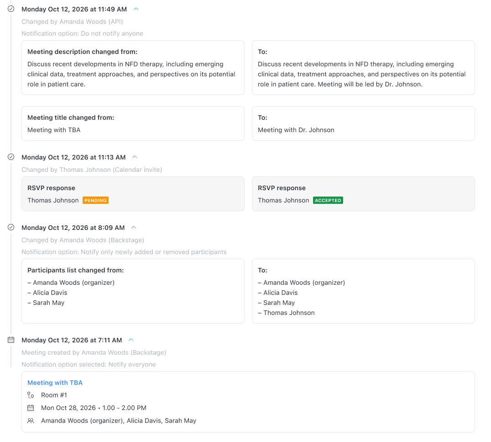Click 'Changed by Thomas Johnson (Calendar invite)' text
This screenshot has height=442, width=491.
click(92, 170)
